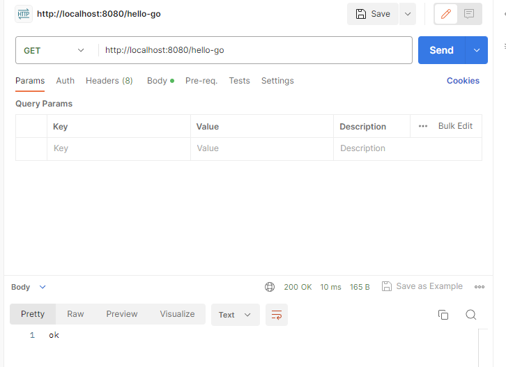This screenshot has height=367, width=506.
Task: Click the query param Value field
Action: tap(262, 148)
